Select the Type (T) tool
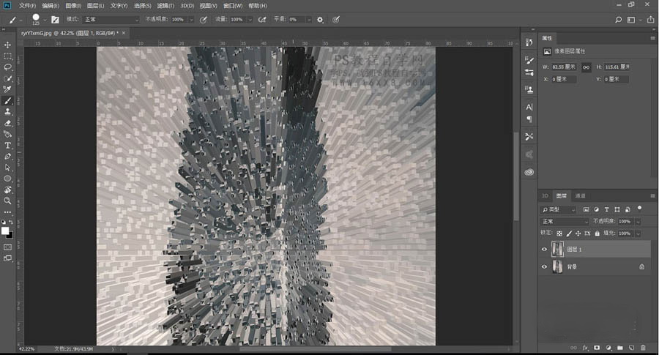Image resolution: width=659 pixels, height=355 pixels. click(8, 145)
